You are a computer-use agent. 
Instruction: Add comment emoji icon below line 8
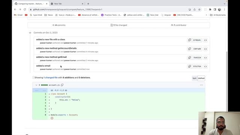click(x=52, y=118)
